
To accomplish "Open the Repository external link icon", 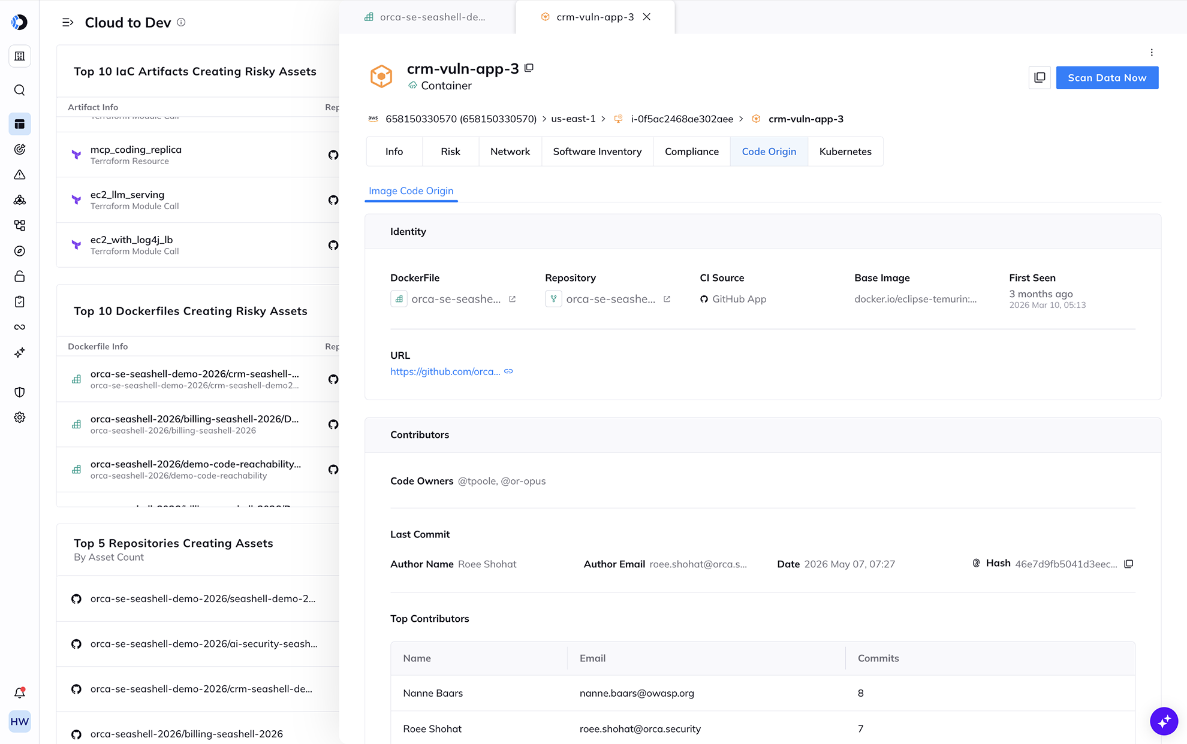I will [x=667, y=299].
